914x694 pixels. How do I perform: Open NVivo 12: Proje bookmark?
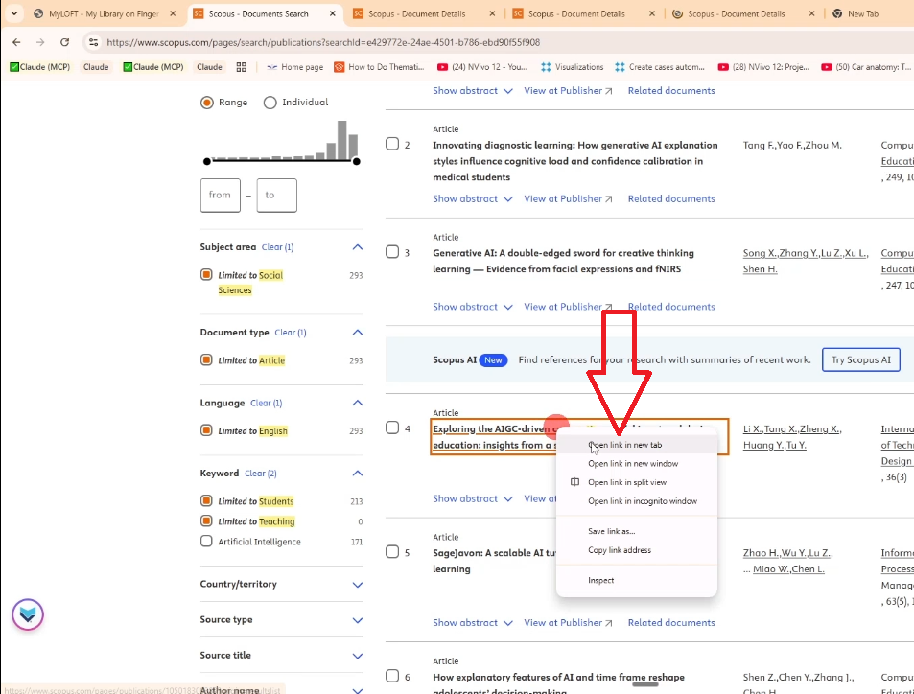pyautogui.click(x=763, y=67)
